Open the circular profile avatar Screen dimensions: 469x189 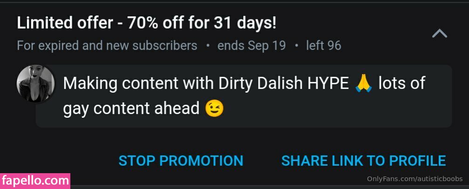[x=35, y=84]
